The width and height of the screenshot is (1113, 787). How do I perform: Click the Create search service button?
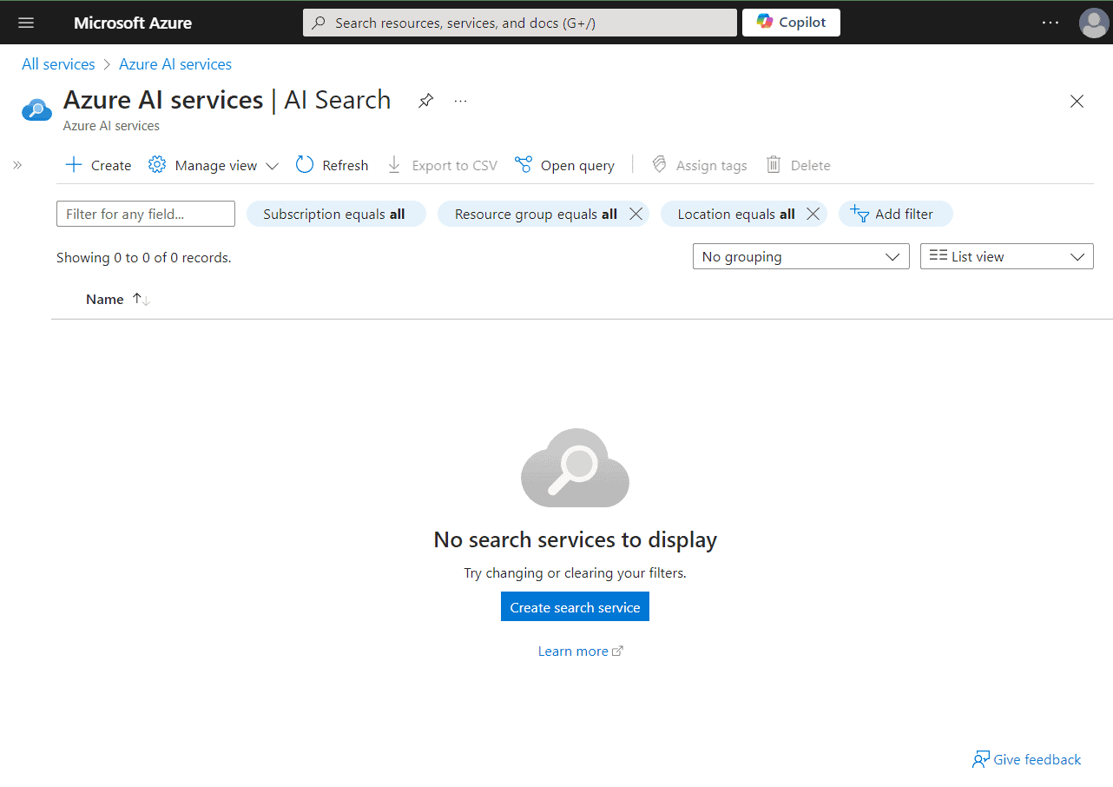575,607
